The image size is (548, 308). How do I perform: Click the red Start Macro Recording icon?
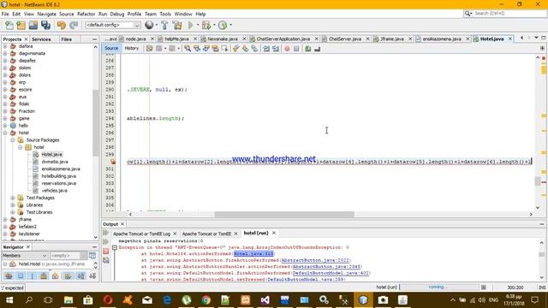[287, 49]
